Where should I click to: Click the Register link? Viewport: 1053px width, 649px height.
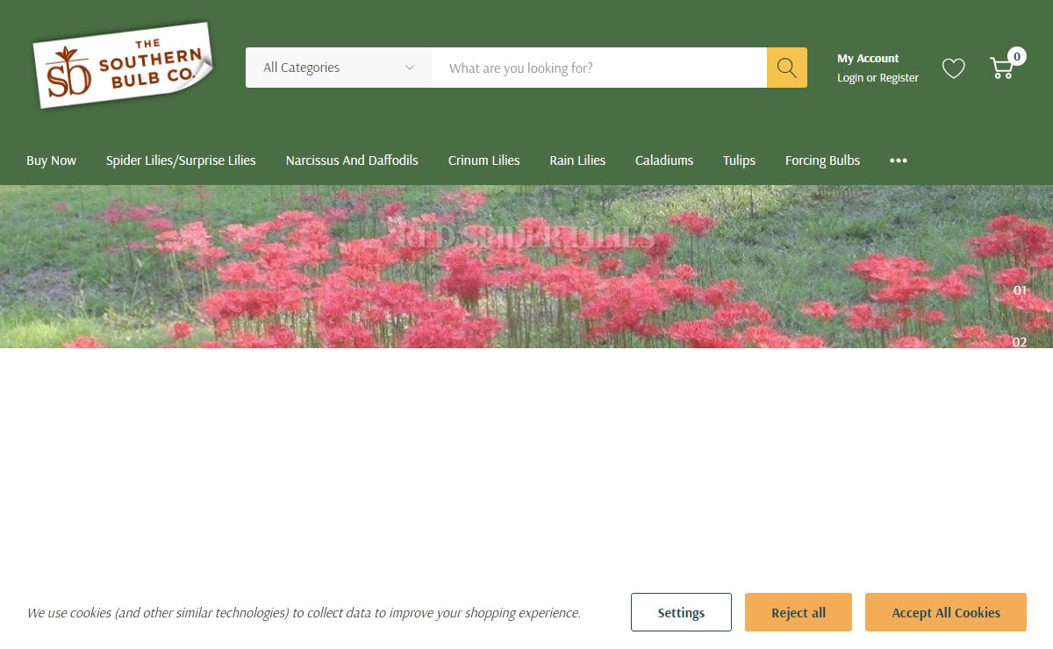pyautogui.click(x=899, y=78)
